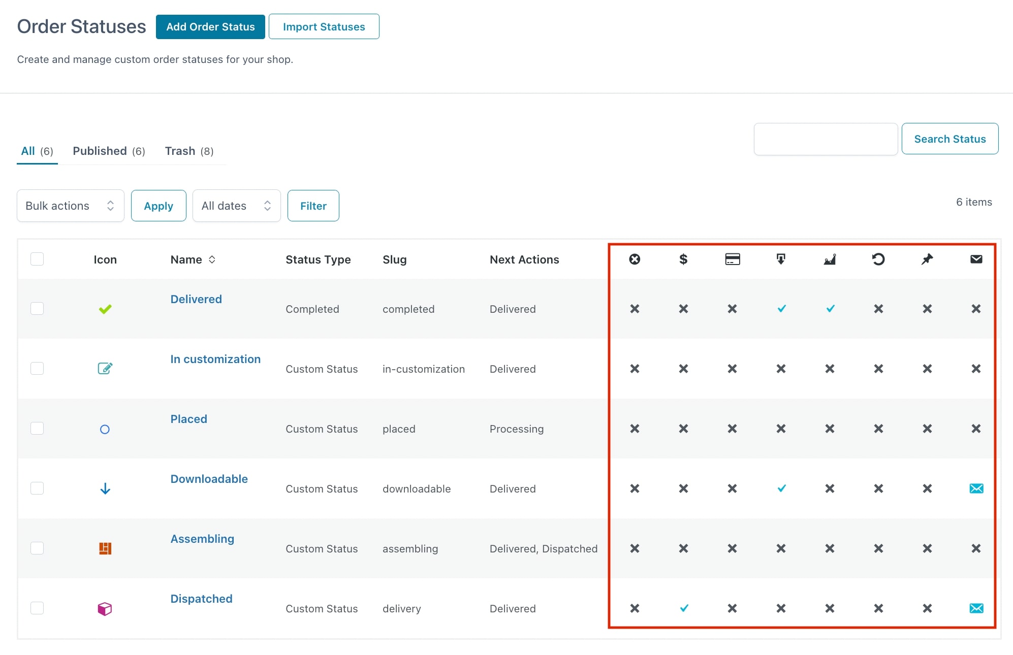Click the '6 items' count text
The width and height of the screenshot is (1013, 655).
coord(974,202)
